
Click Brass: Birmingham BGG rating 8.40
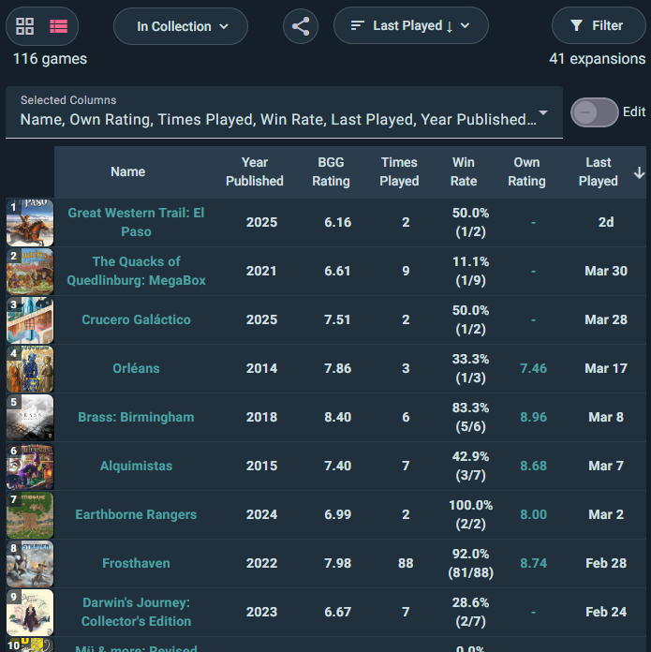pos(337,417)
